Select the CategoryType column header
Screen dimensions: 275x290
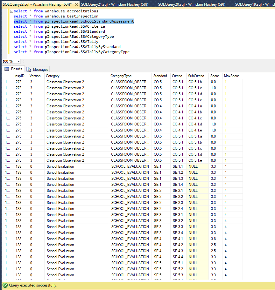click(121, 76)
